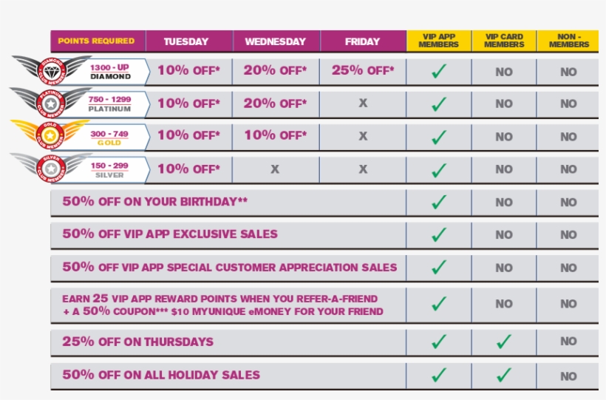Click the VIP App checkmark for Diamond
606x400 pixels.
pyautogui.click(x=439, y=72)
